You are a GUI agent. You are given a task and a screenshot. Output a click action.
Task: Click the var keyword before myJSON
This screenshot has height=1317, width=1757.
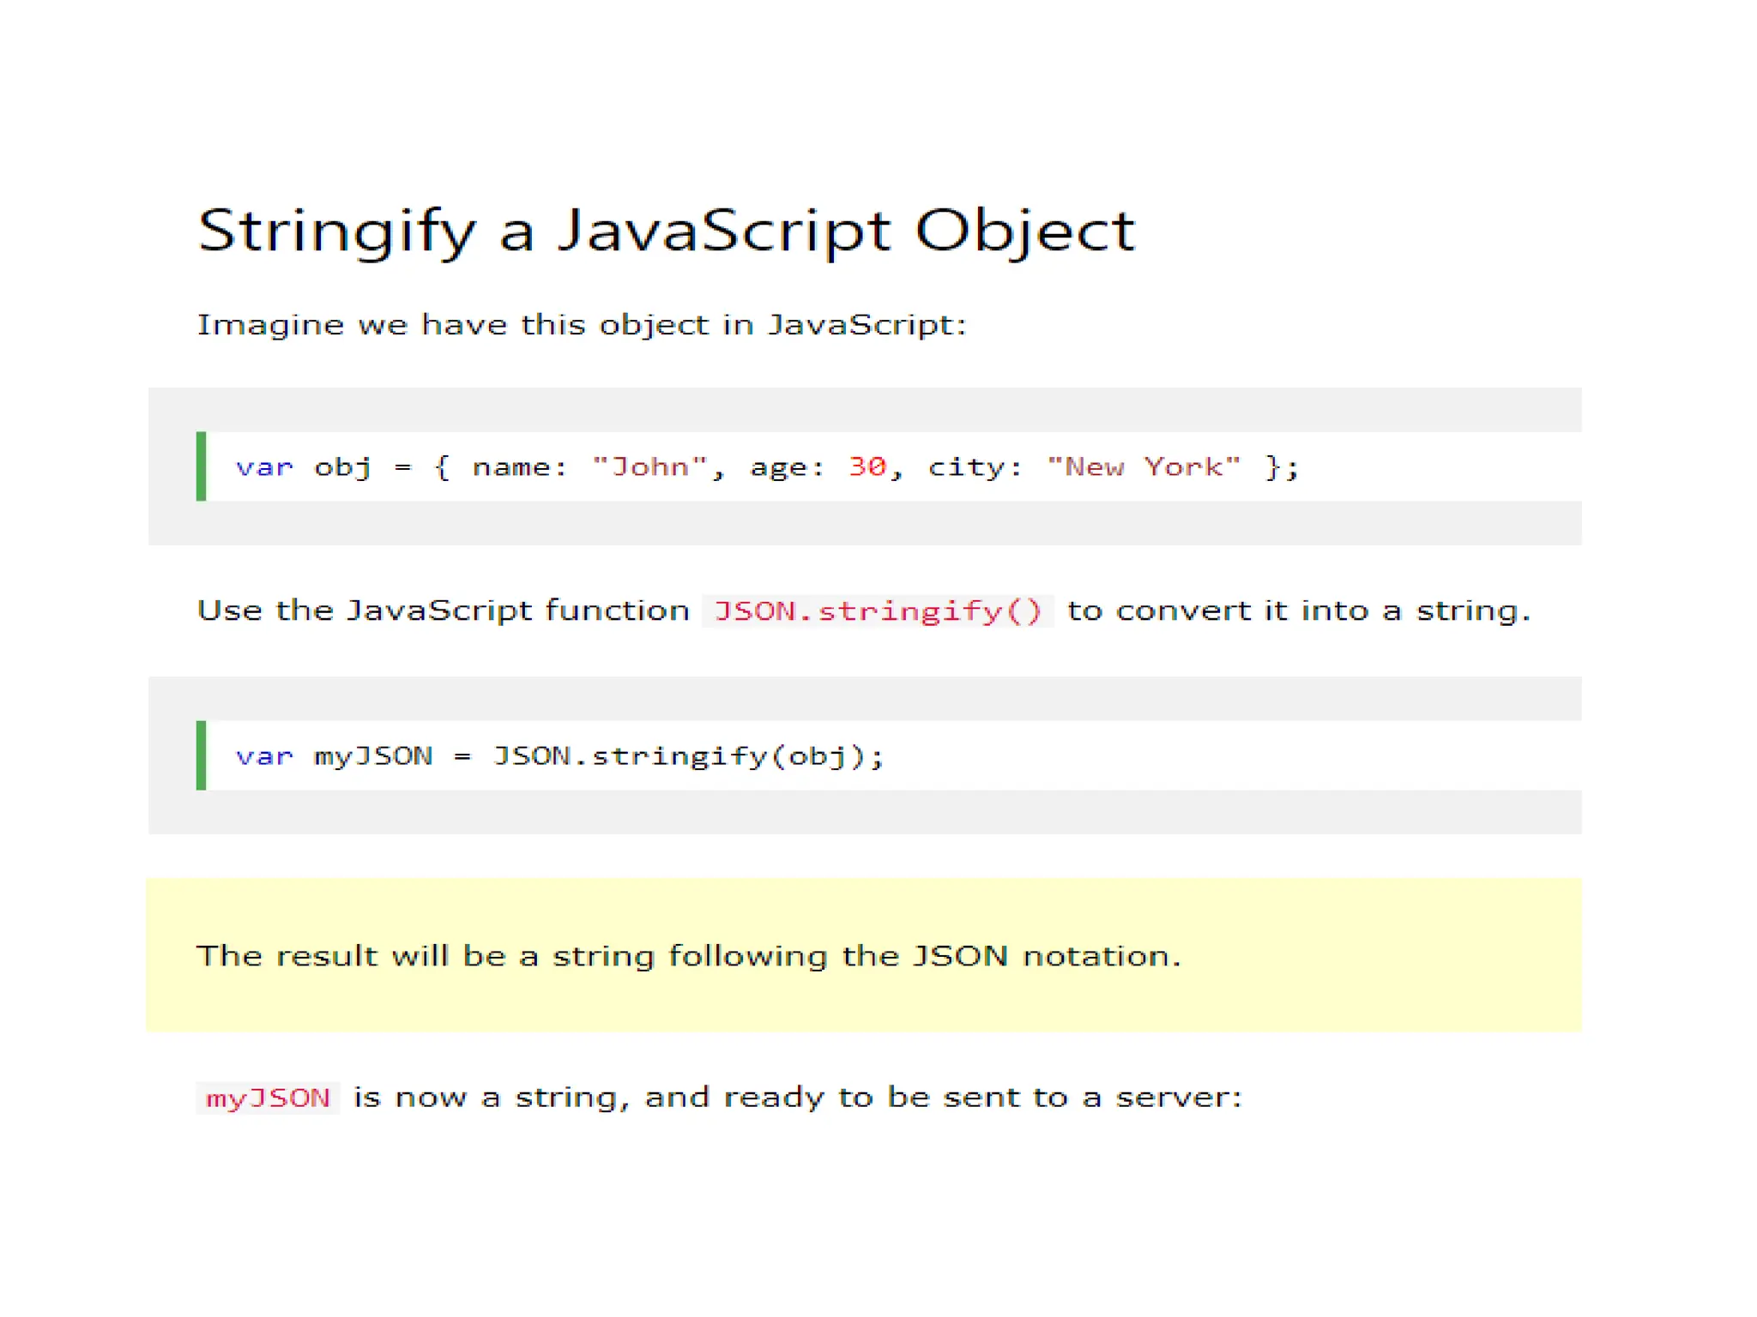click(264, 756)
